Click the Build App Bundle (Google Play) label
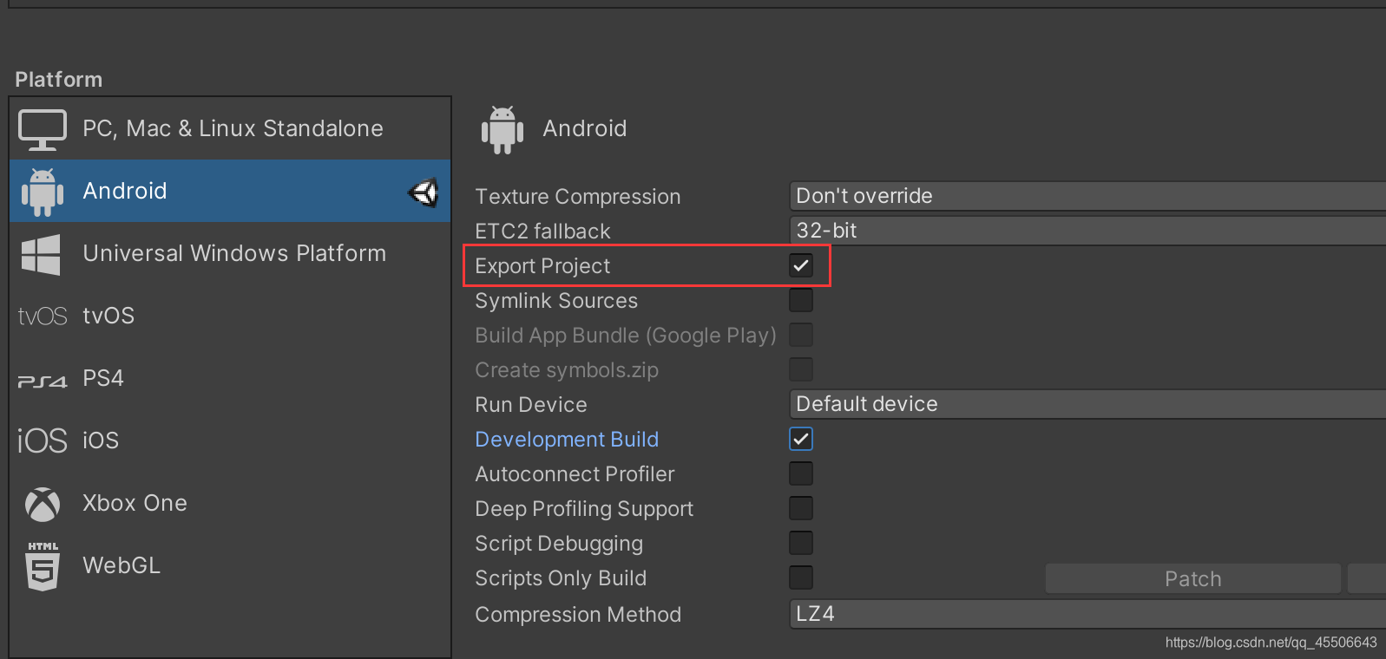Viewport: 1386px width, 659px height. (626, 336)
